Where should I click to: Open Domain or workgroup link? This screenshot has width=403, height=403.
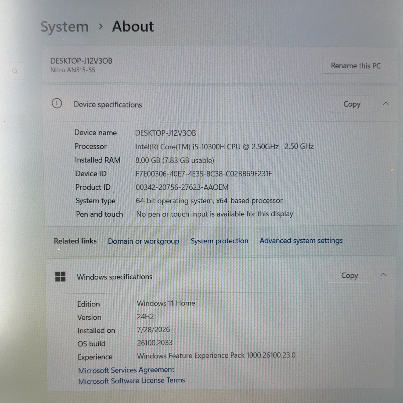[x=143, y=241]
